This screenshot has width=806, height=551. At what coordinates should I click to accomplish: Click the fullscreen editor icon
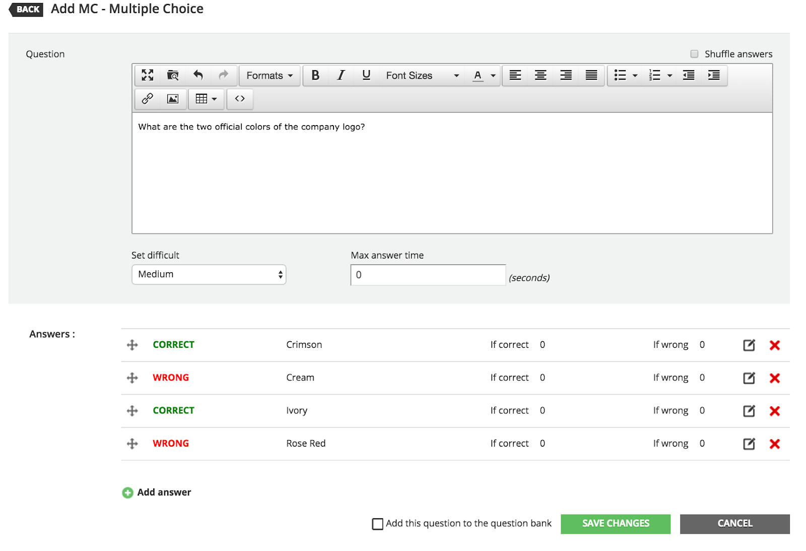[147, 75]
